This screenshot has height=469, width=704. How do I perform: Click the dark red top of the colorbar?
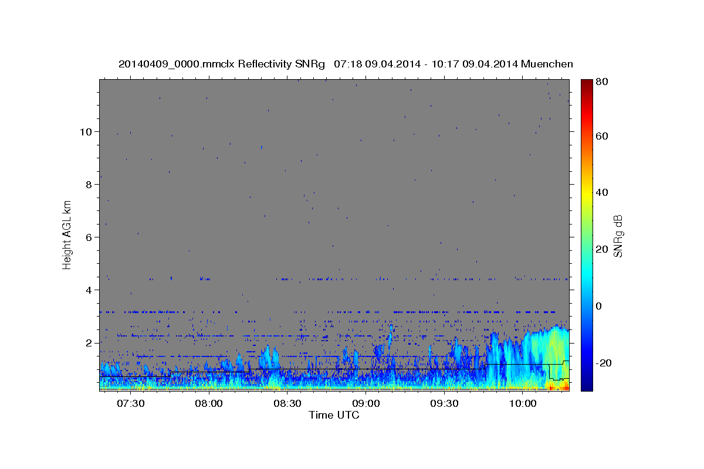click(587, 85)
